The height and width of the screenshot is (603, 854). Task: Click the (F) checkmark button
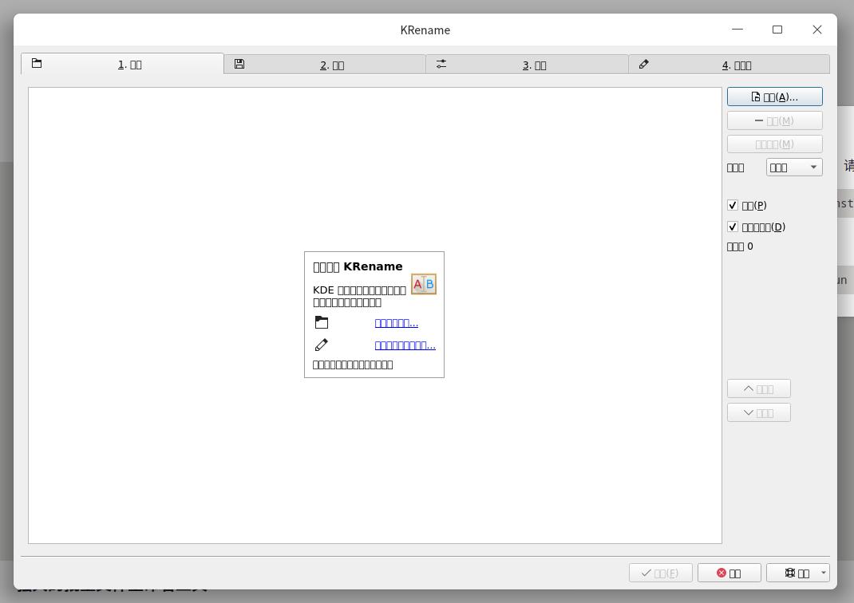tap(661, 573)
